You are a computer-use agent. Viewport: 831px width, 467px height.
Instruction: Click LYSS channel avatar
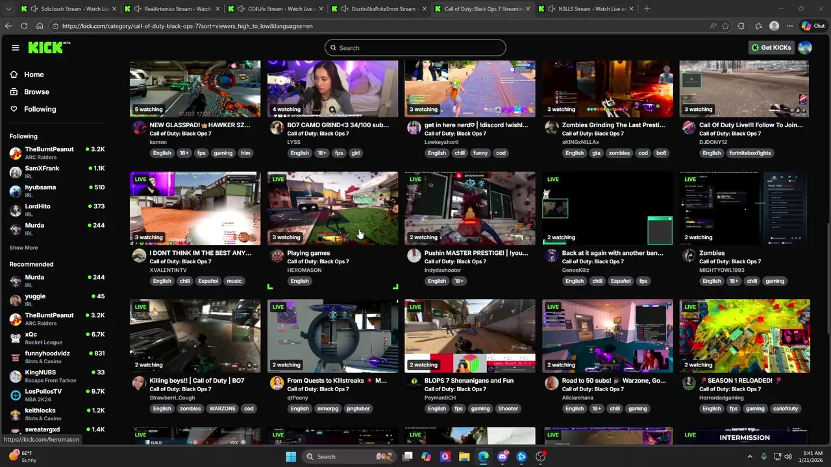coord(277,128)
